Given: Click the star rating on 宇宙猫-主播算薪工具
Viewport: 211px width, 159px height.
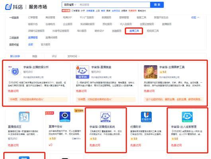Looking at the screenshot, I should click(x=163, y=72).
